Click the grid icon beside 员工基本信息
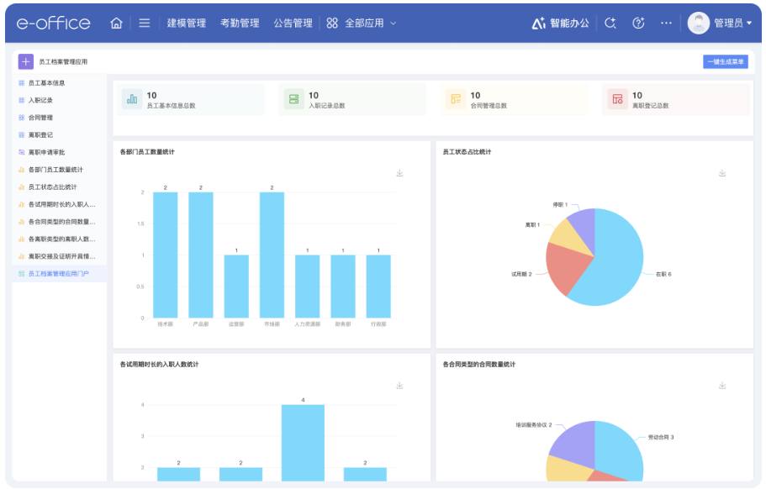This screenshot has width=766, height=489. [x=22, y=83]
